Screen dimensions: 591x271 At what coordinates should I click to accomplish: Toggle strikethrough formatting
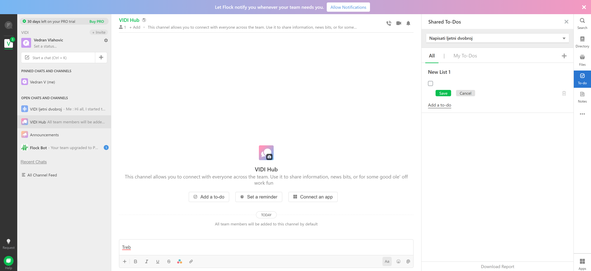point(169,261)
